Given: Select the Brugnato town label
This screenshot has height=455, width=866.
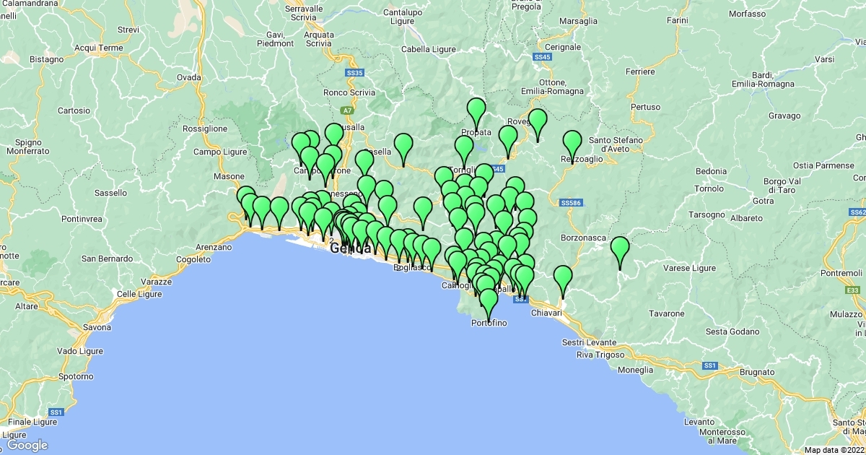Looking at the screenshot, I should (x=757, y=372).
